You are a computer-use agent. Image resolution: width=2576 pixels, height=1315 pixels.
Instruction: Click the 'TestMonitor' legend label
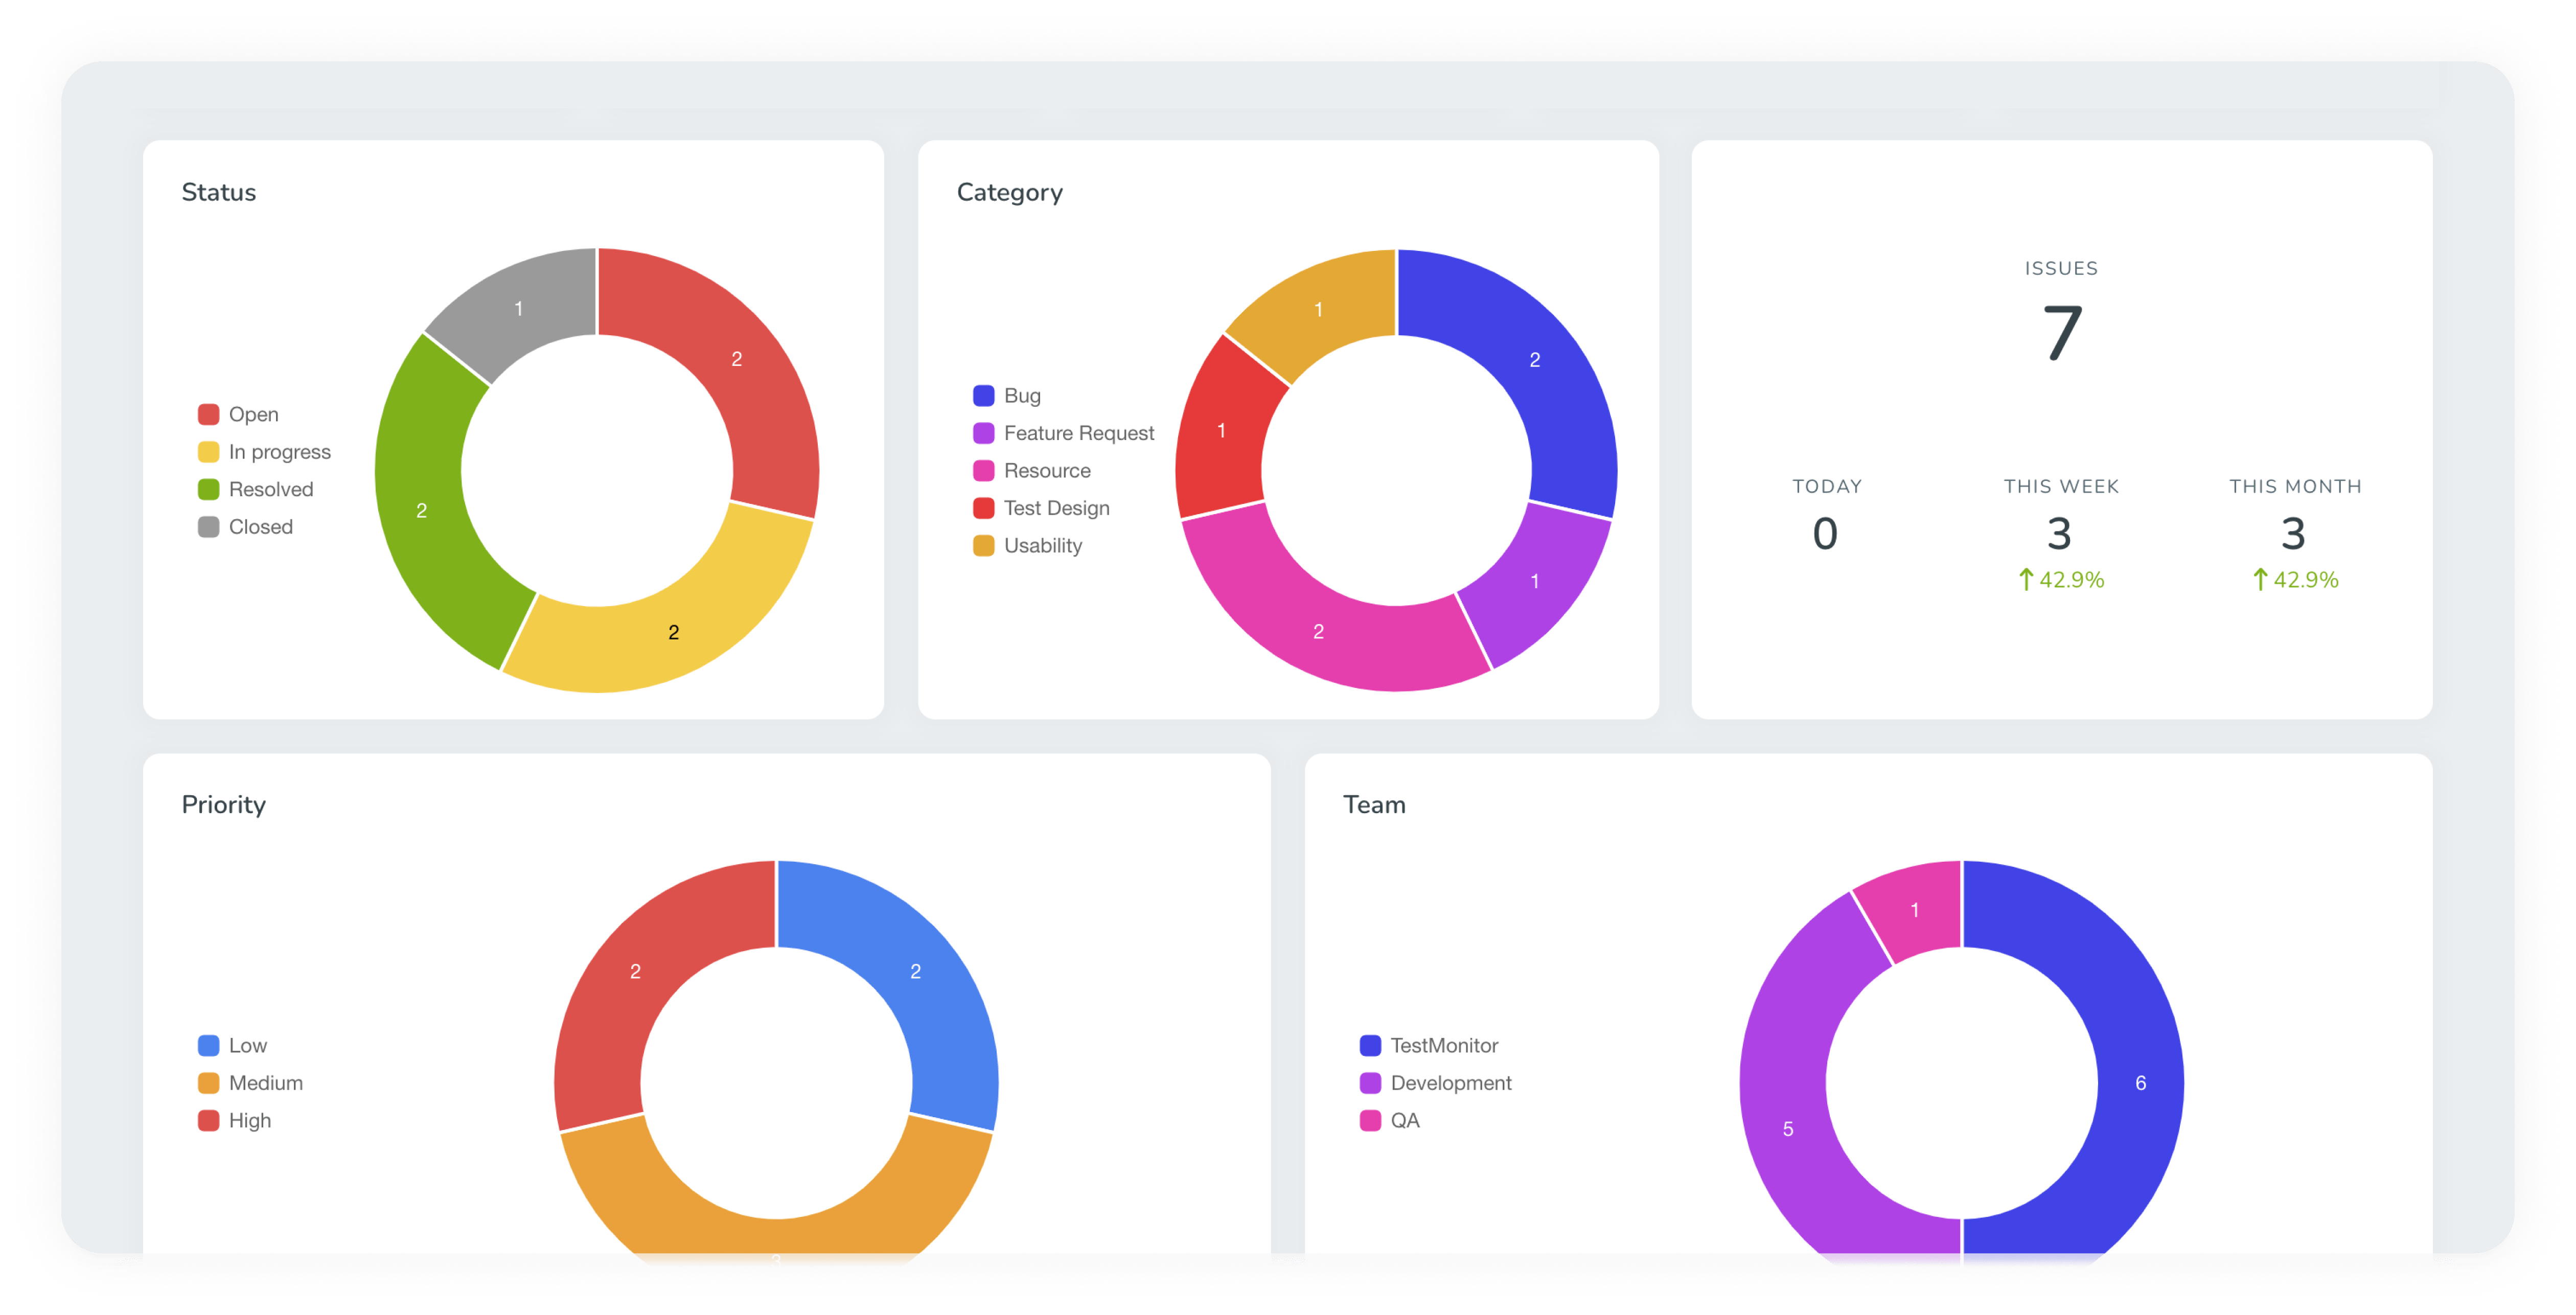tap(1444, 1045)
